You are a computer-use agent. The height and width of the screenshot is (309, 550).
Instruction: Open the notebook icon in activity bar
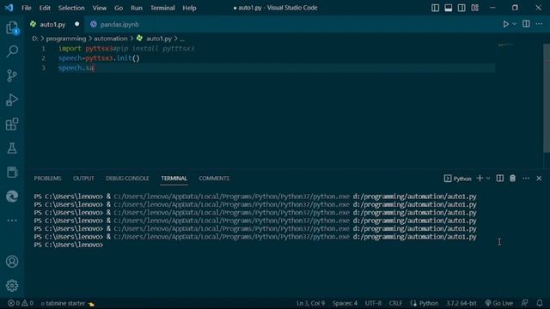tap(12, 172)
